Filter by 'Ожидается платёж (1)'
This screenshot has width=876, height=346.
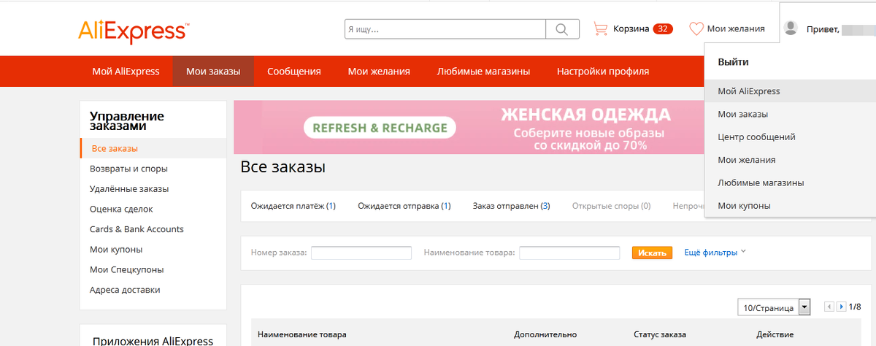(x=293, y=206)
